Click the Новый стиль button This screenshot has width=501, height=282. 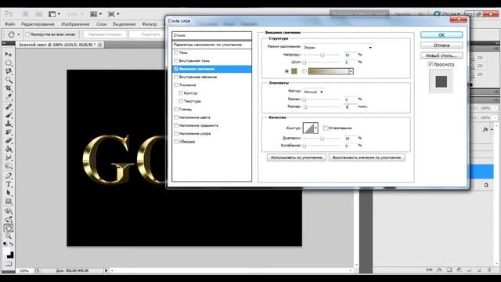pyautogui.click(x=442, y=56)
